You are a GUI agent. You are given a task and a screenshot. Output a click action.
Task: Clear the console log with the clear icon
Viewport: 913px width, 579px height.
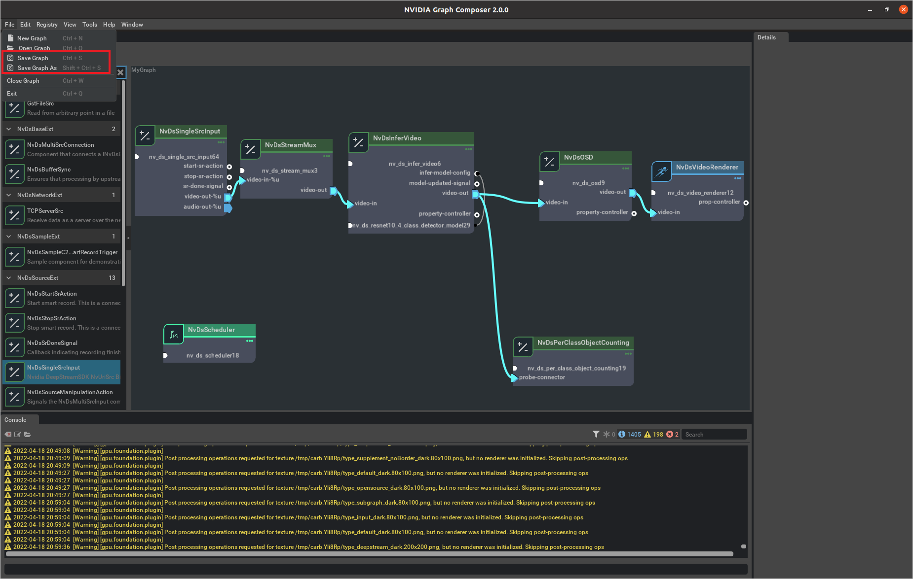coord(8,434)
